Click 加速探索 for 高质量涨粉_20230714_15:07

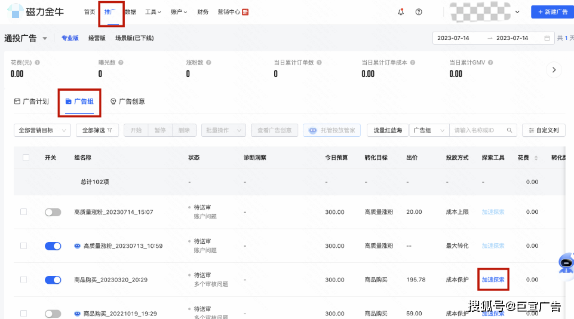(493, 212)
